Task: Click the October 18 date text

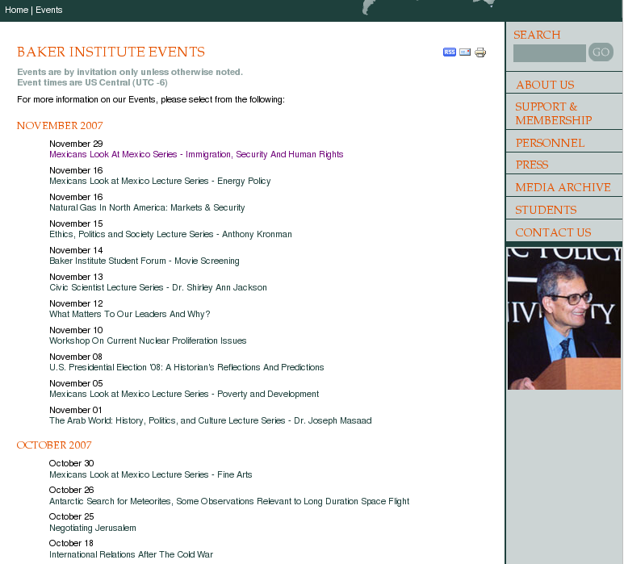Action: click(71, 543)
